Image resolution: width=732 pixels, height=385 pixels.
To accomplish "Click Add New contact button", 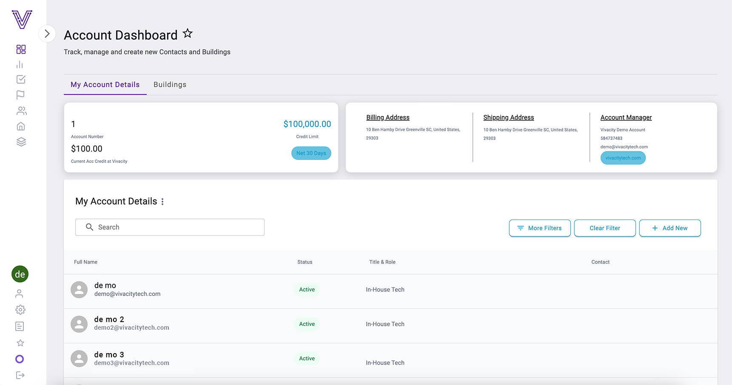I will pos(670,228).
